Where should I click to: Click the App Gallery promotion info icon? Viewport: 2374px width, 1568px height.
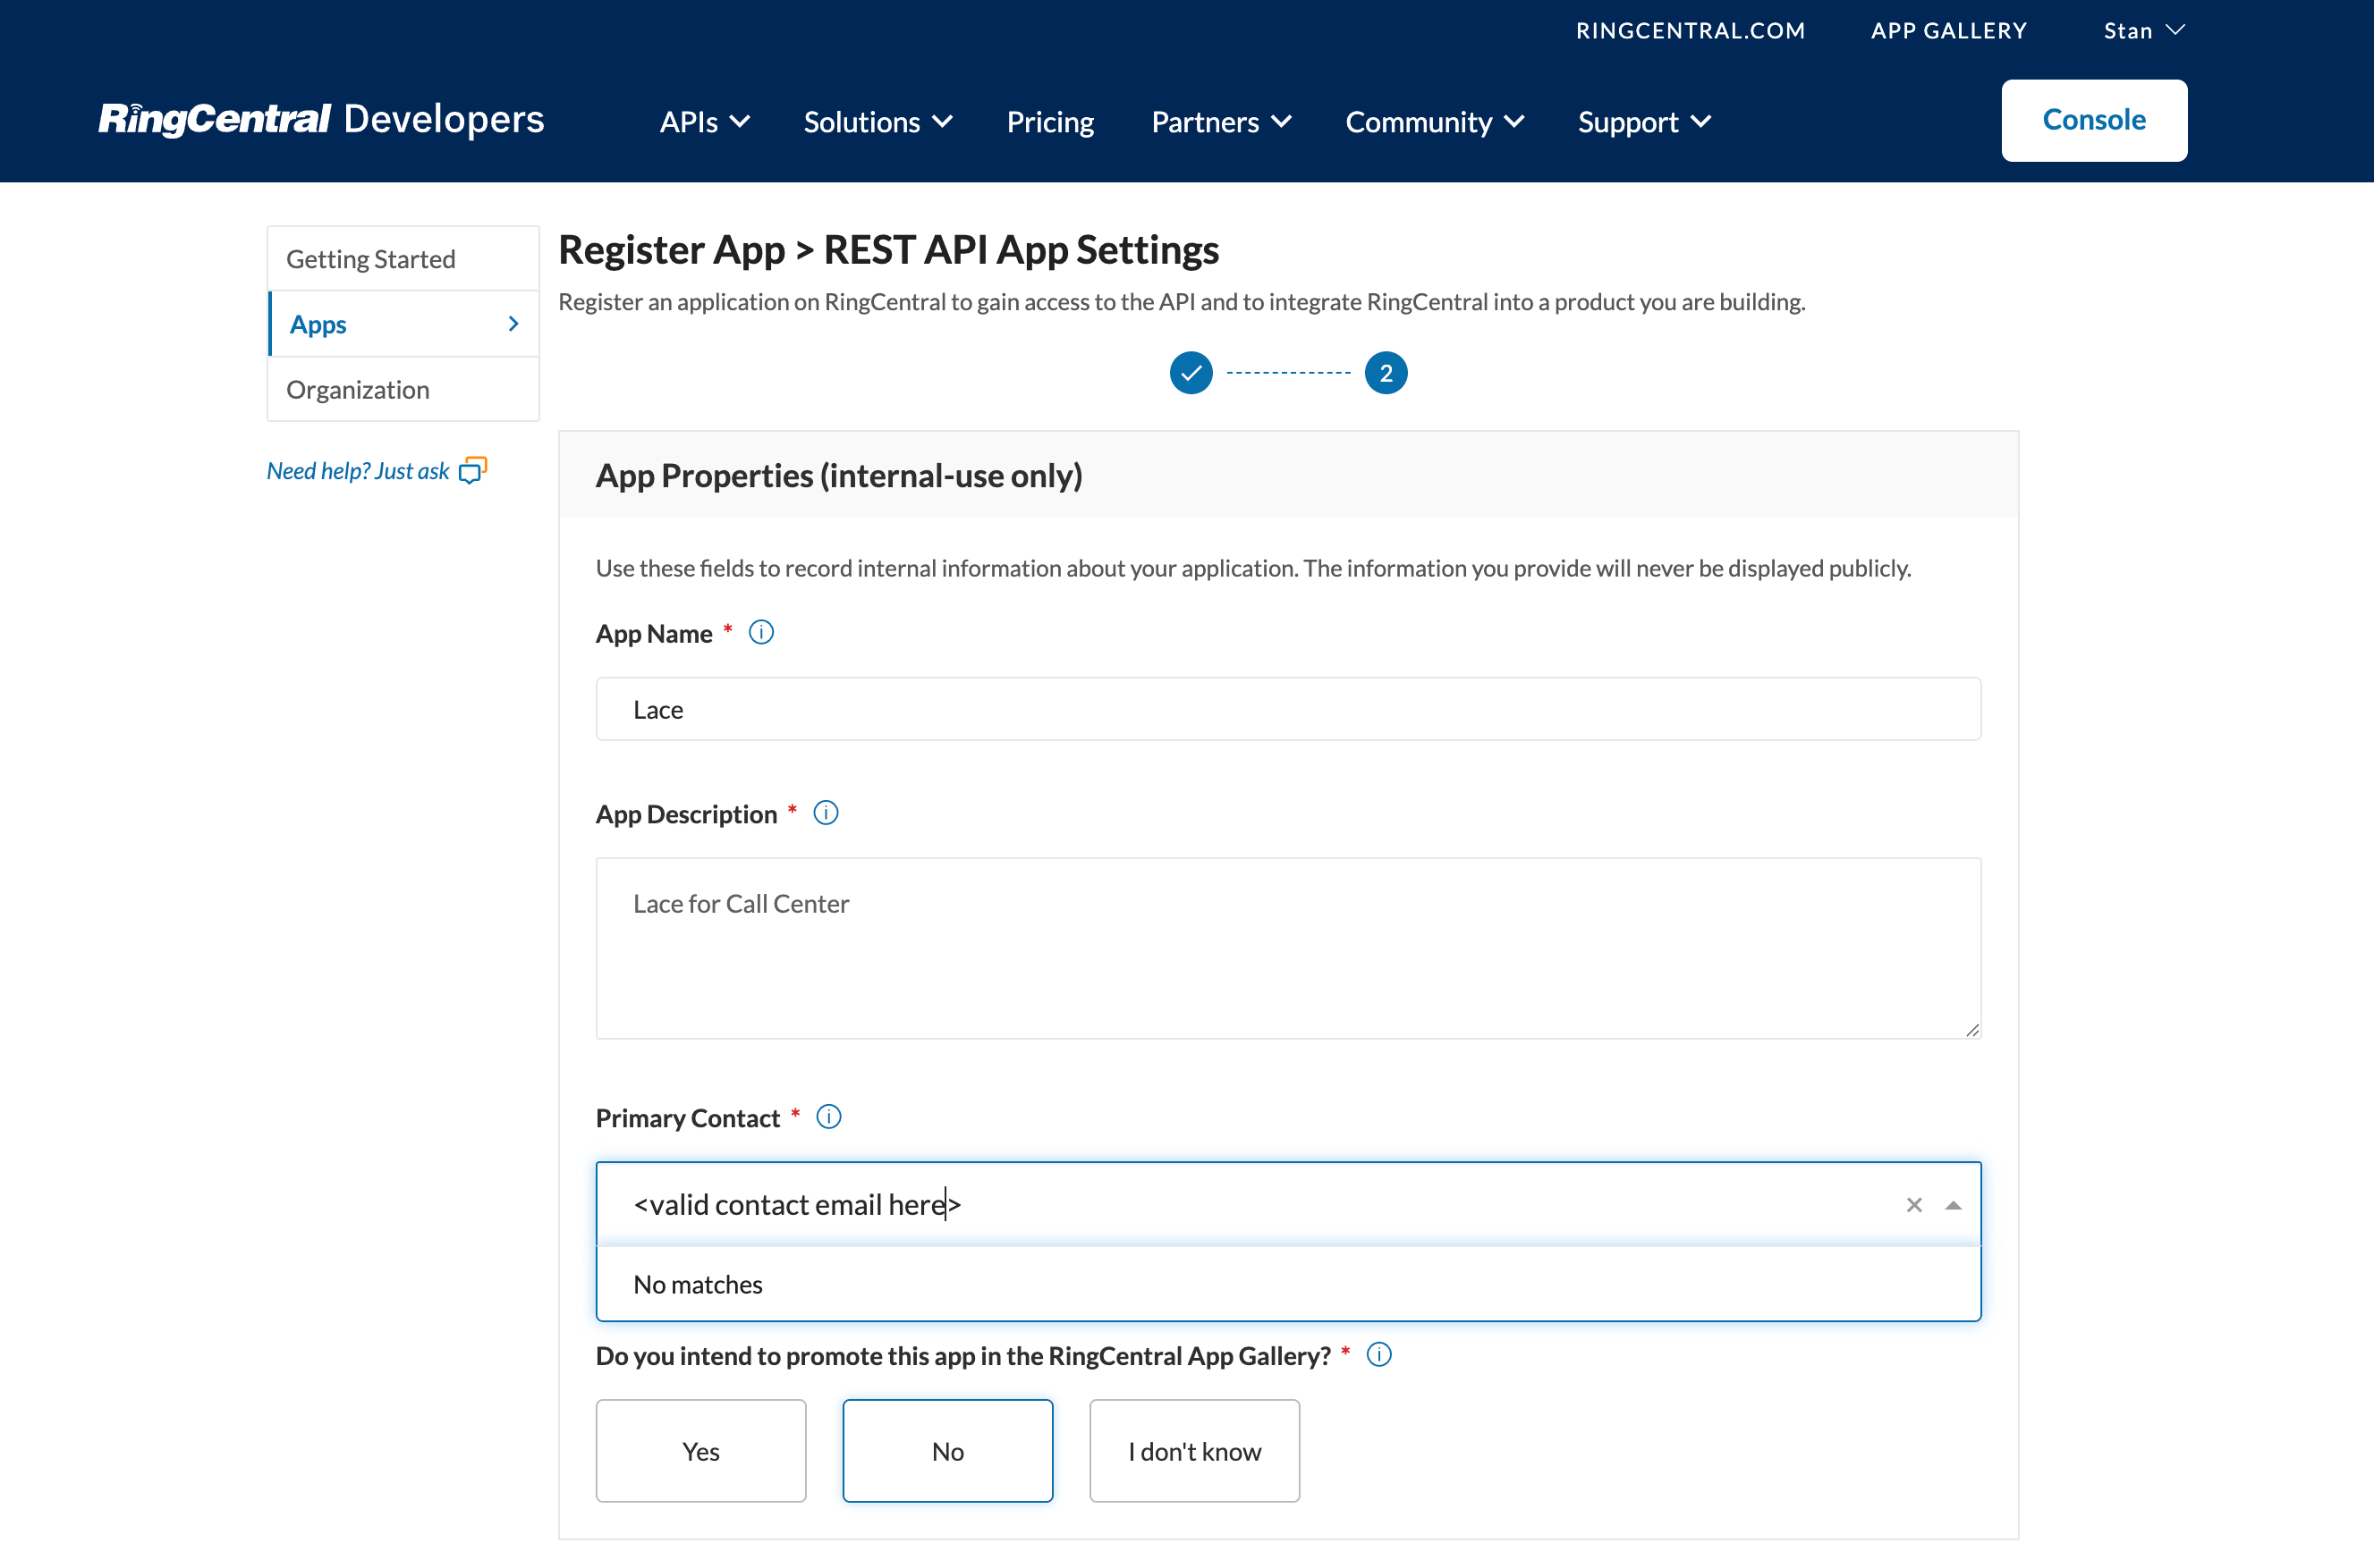click(1378, 1355)
